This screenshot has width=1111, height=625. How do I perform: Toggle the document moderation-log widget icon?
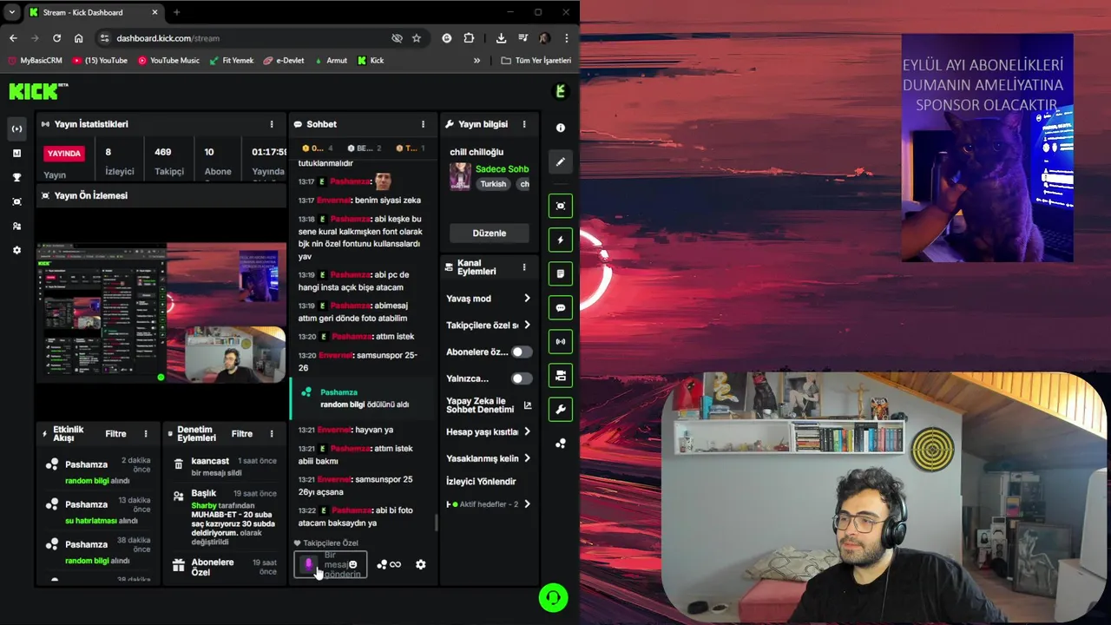coord(561,273)
